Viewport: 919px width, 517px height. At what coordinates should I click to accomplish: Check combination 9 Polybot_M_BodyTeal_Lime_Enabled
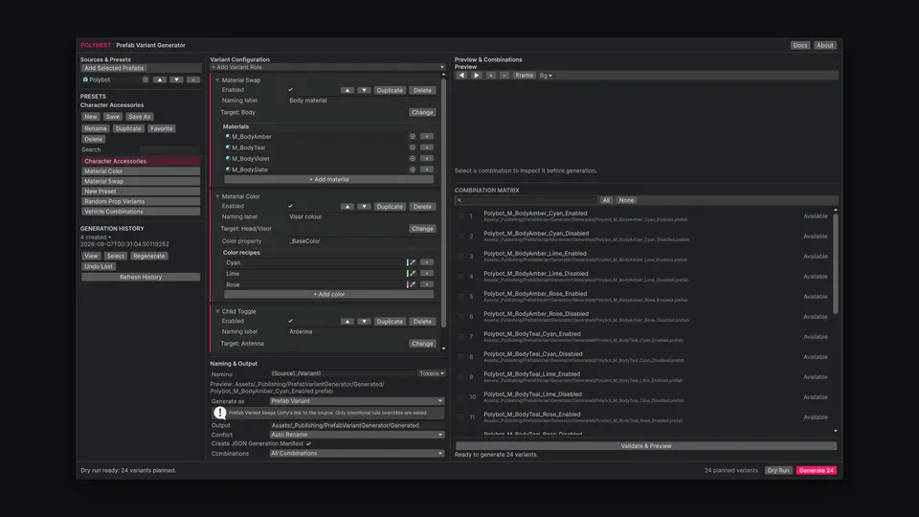pyautogui.click(x=460, y=377)
